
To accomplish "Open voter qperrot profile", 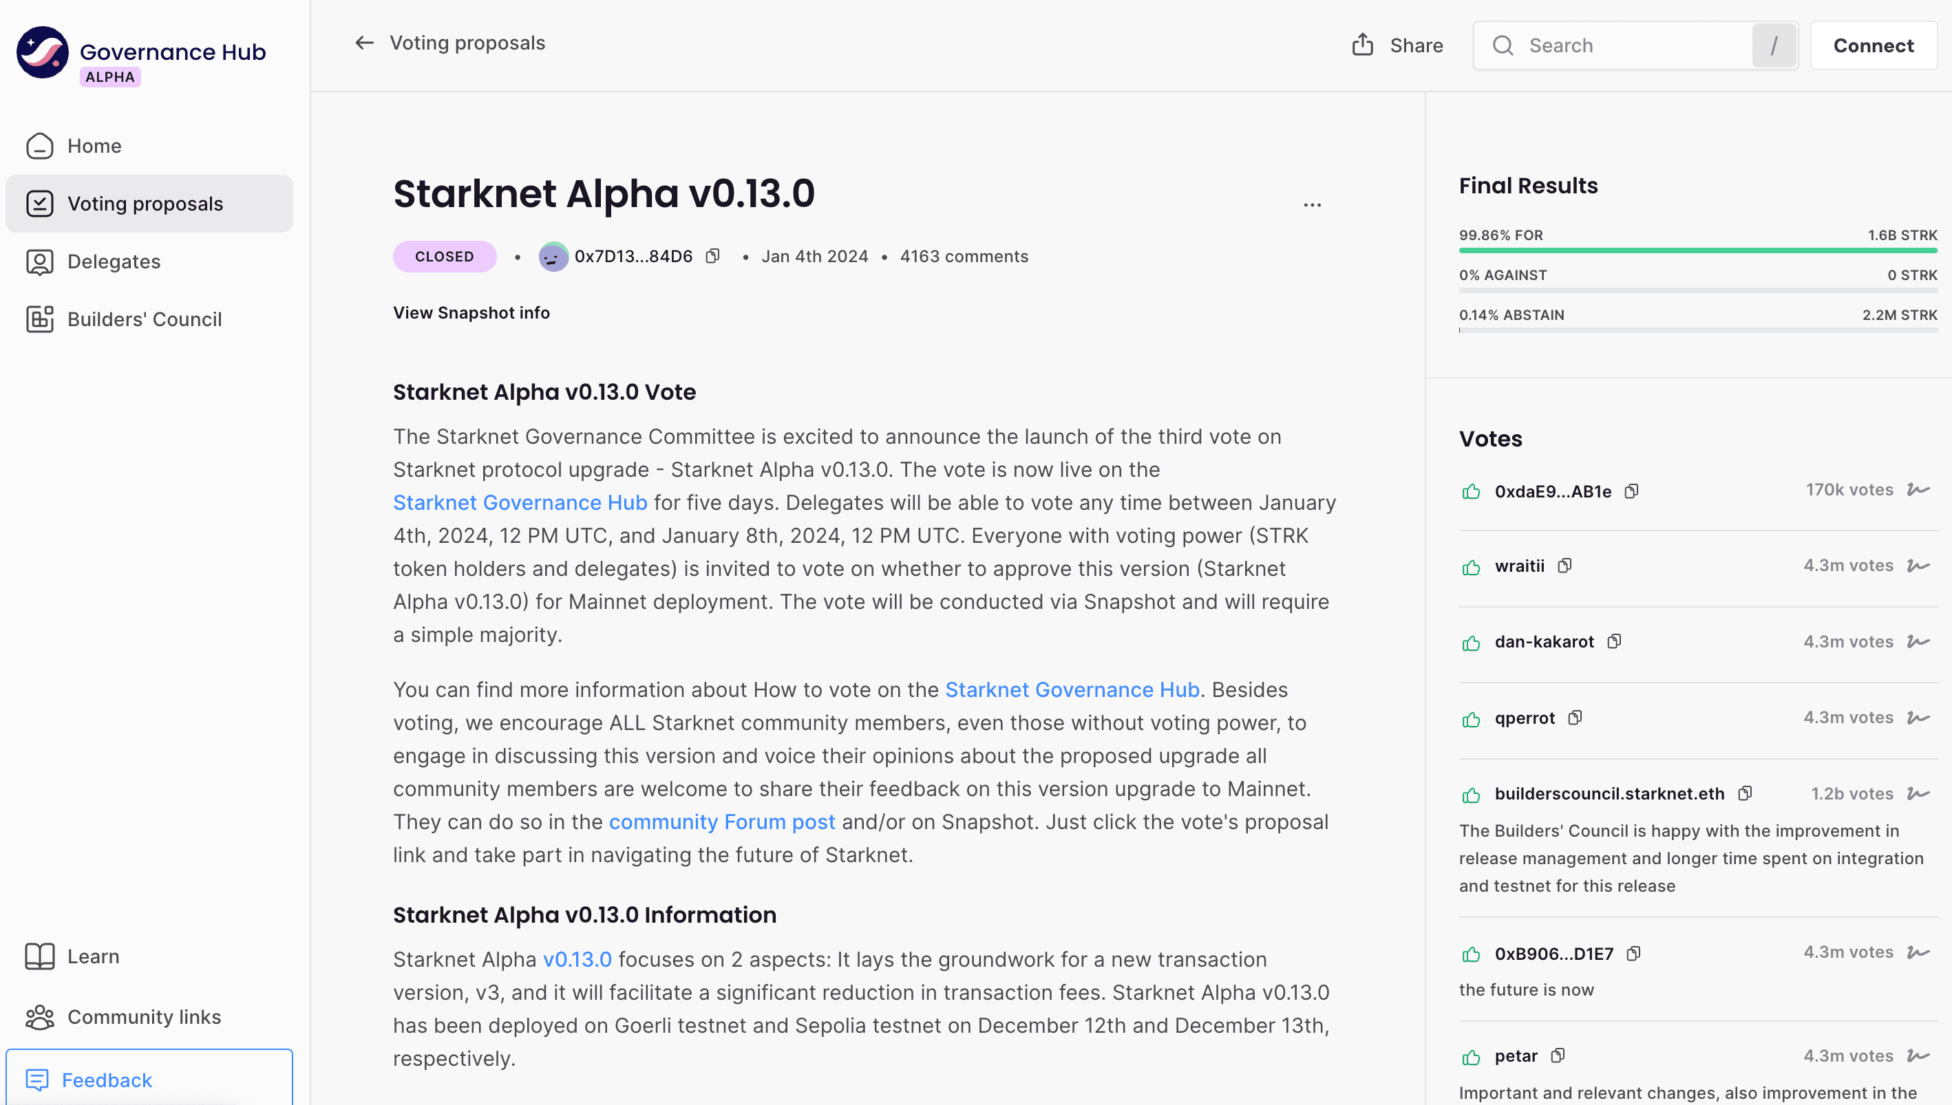I will point(1525,718).
